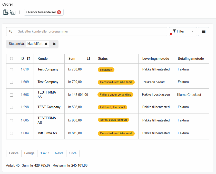Open the Filter button

[x=179, y=32]
